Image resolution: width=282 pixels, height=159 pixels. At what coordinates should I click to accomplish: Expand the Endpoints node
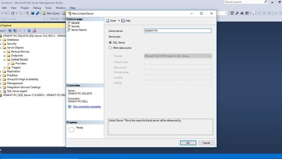pyautogui.click(x=4, y=56)
